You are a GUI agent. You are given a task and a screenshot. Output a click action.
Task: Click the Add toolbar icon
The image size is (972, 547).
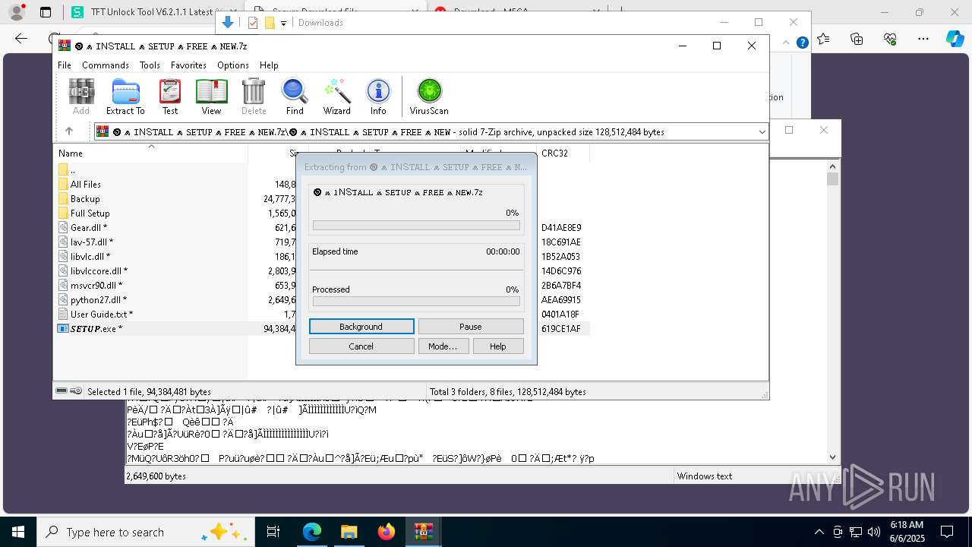(81, 97)
